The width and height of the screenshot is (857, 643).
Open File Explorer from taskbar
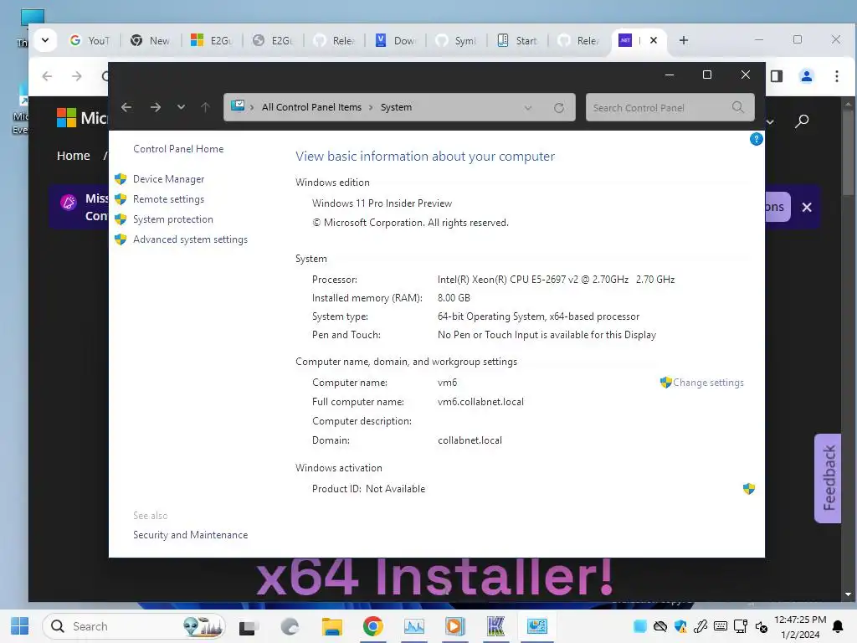tap(331, 626)
